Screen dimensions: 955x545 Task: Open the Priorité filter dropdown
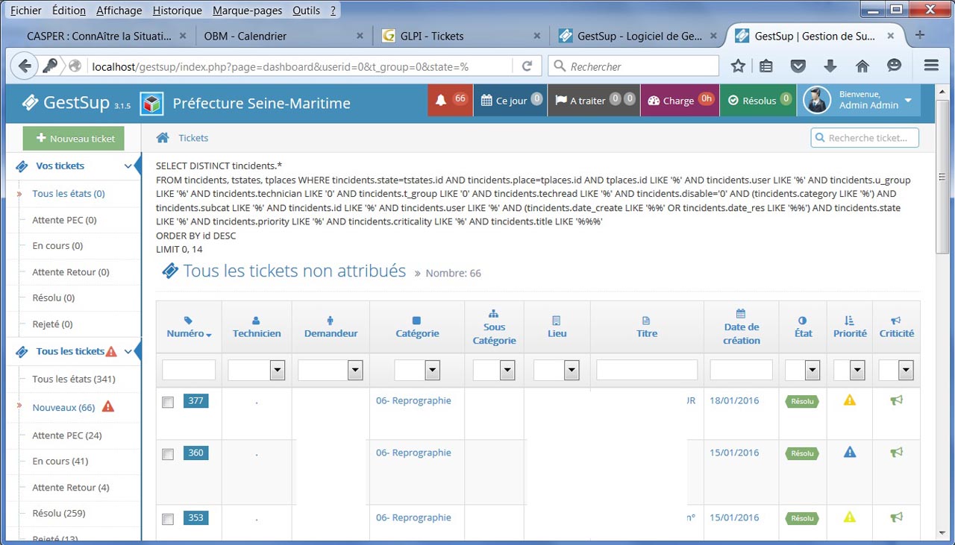point(849,370)
